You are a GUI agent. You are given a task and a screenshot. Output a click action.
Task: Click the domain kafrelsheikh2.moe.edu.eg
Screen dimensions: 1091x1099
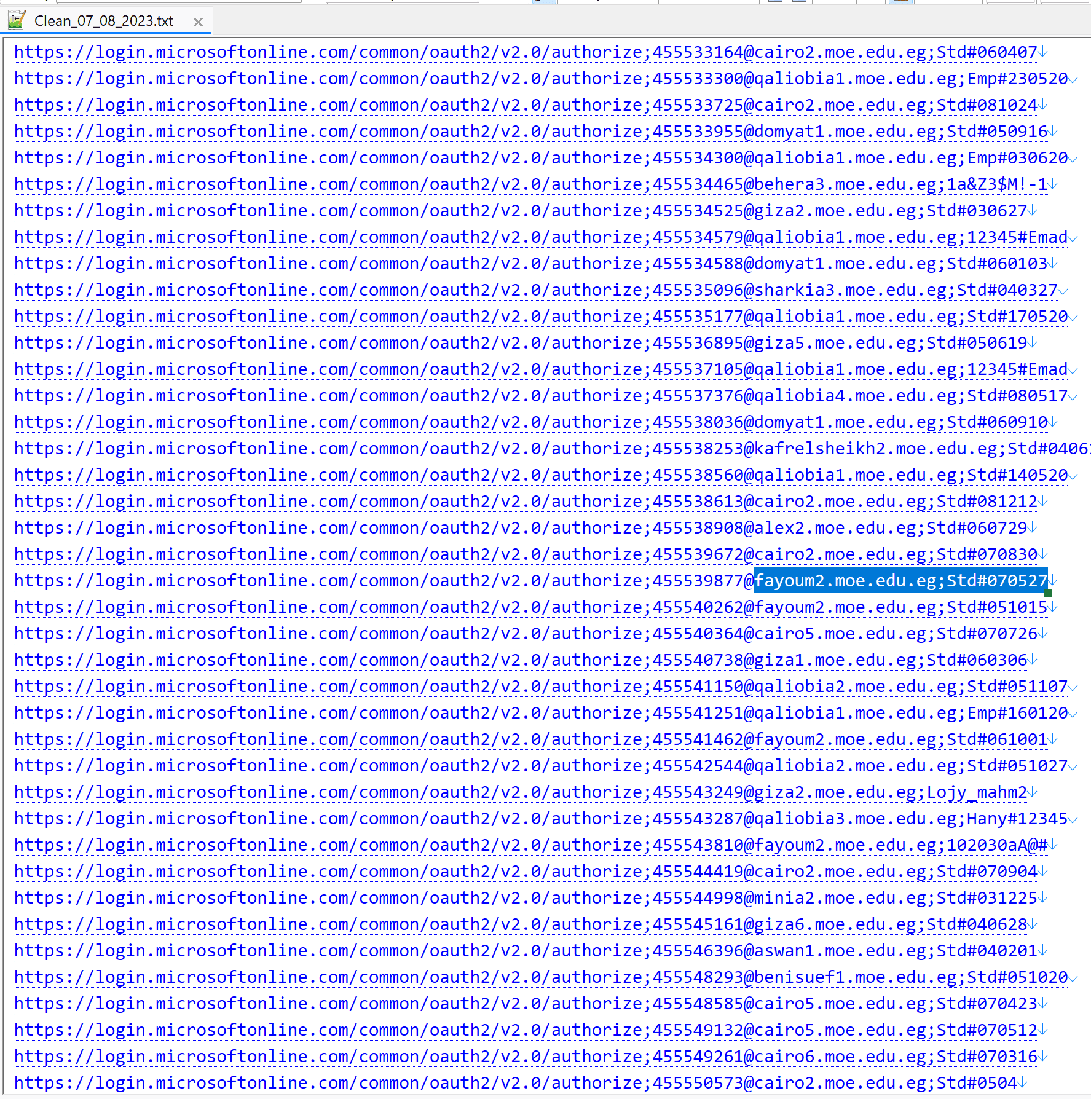tap(876, 449)
